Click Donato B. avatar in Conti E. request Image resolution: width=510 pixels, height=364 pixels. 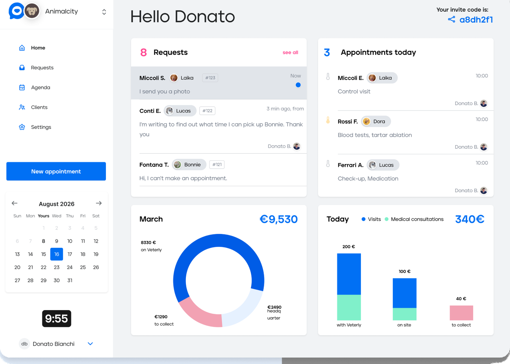click(297, 146)
